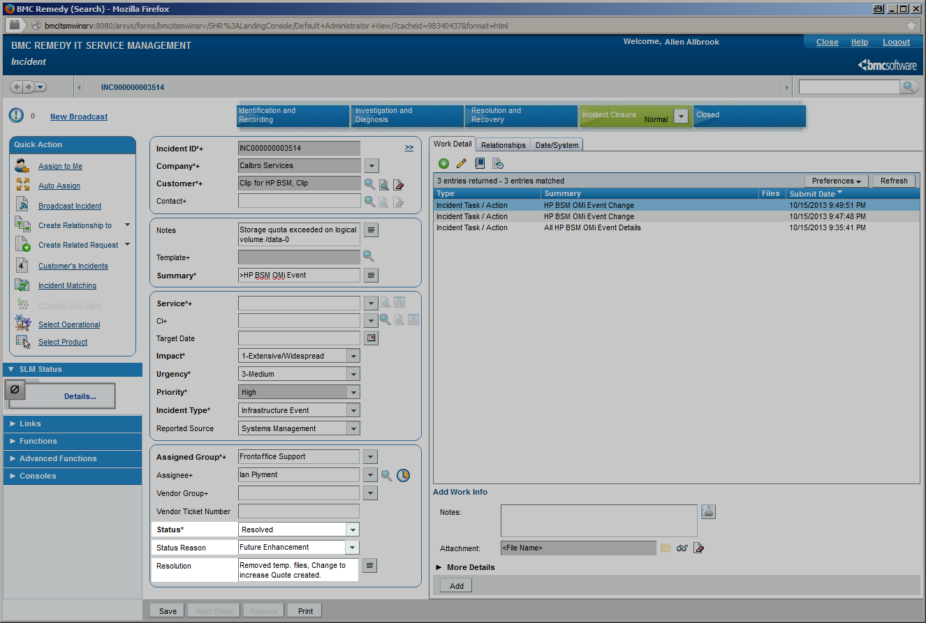Screen dimensions: 926x623
Task: Switch to the Relationships tab
Action: point(502,144)
